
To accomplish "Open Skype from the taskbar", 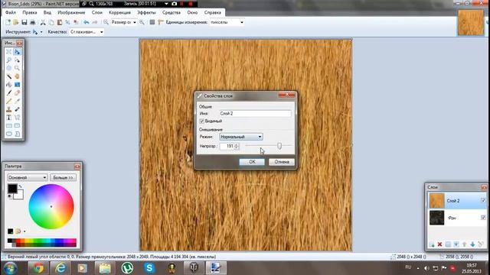I will (x=149, y=268).
